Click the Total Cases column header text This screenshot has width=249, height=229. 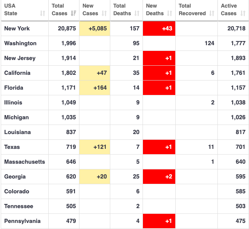pos(59,9)
